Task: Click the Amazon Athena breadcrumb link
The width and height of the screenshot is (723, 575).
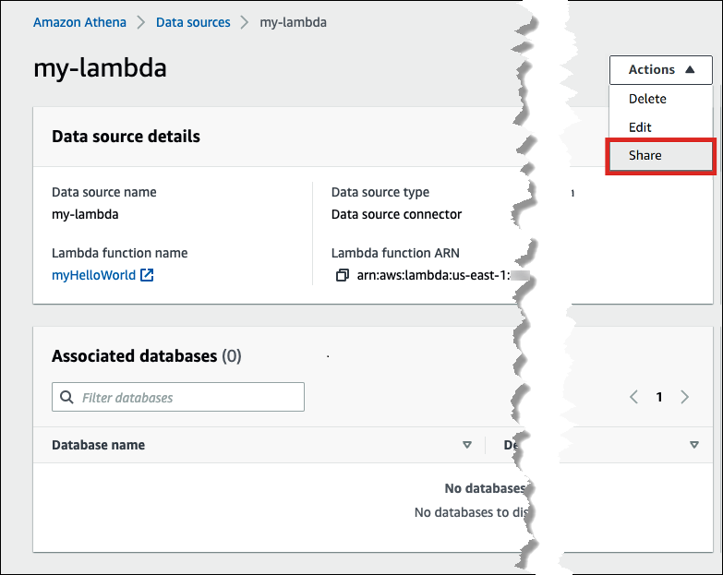Action: [79, 22]
